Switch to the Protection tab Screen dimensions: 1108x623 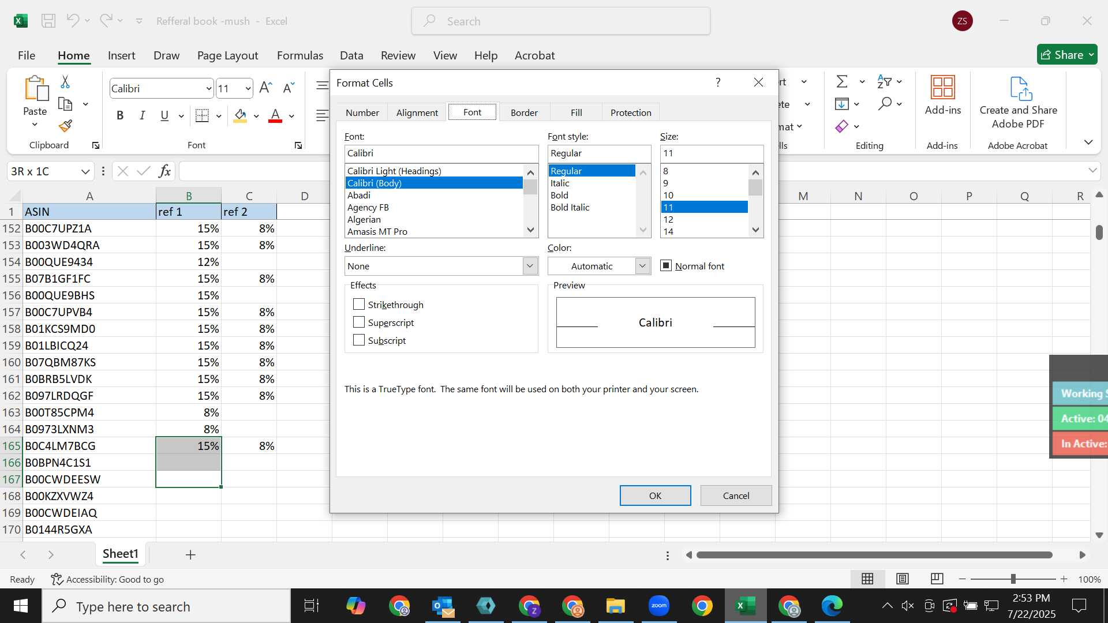pyautogui.click(x=631, y=112)
